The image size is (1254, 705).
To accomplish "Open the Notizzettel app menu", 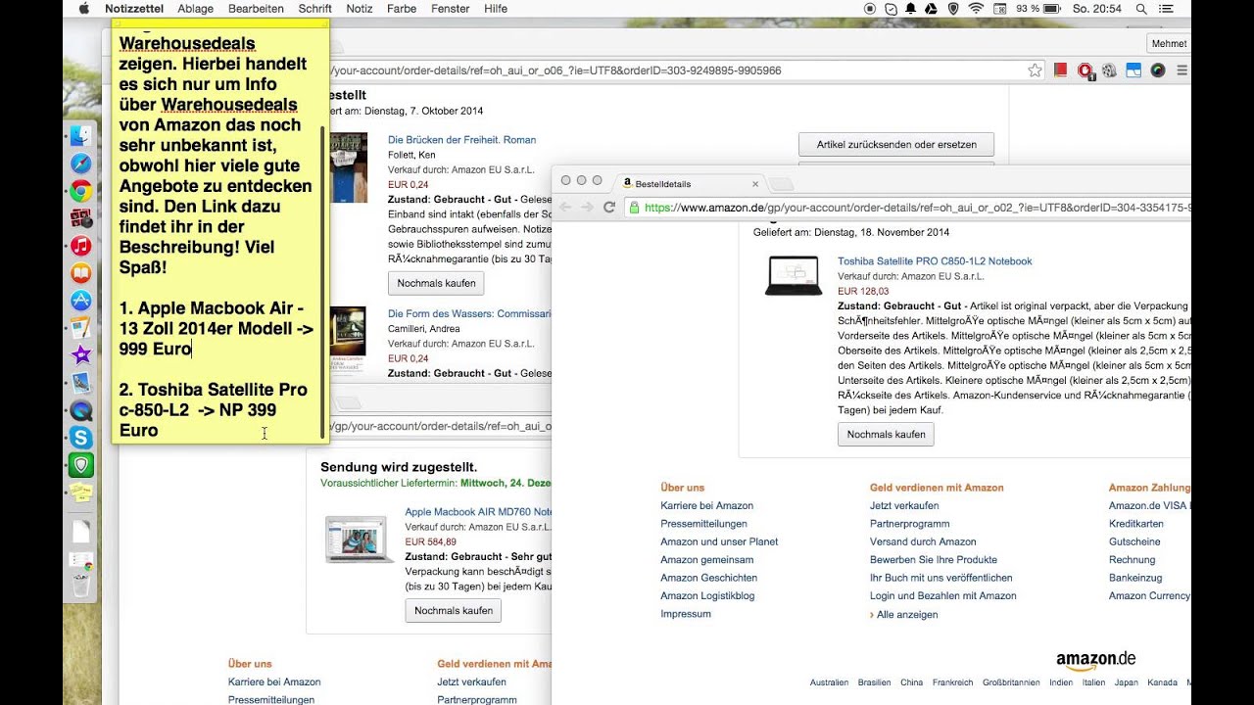I will [135, 9].
